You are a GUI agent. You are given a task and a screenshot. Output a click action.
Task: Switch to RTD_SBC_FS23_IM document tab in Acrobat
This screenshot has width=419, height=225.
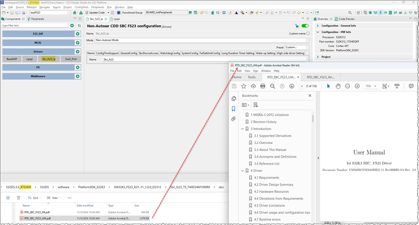click(x=320, y=77)
